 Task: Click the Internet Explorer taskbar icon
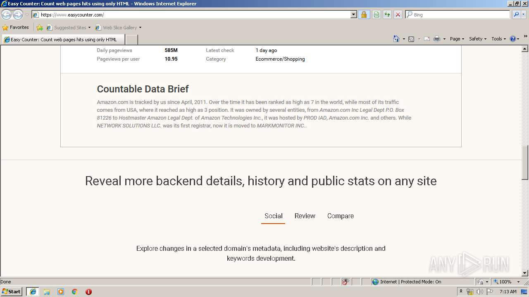pos(33,291)
